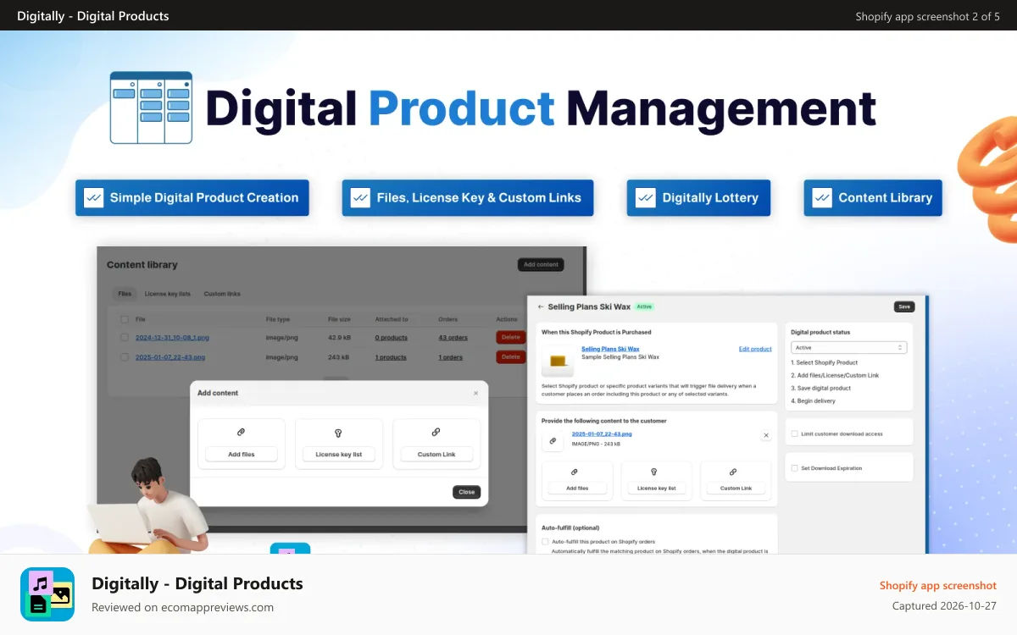Viewport: 1017px width, 635px height.
Task: Click the Edit product link
Action: pyautogui.click(x=755, y=349)
